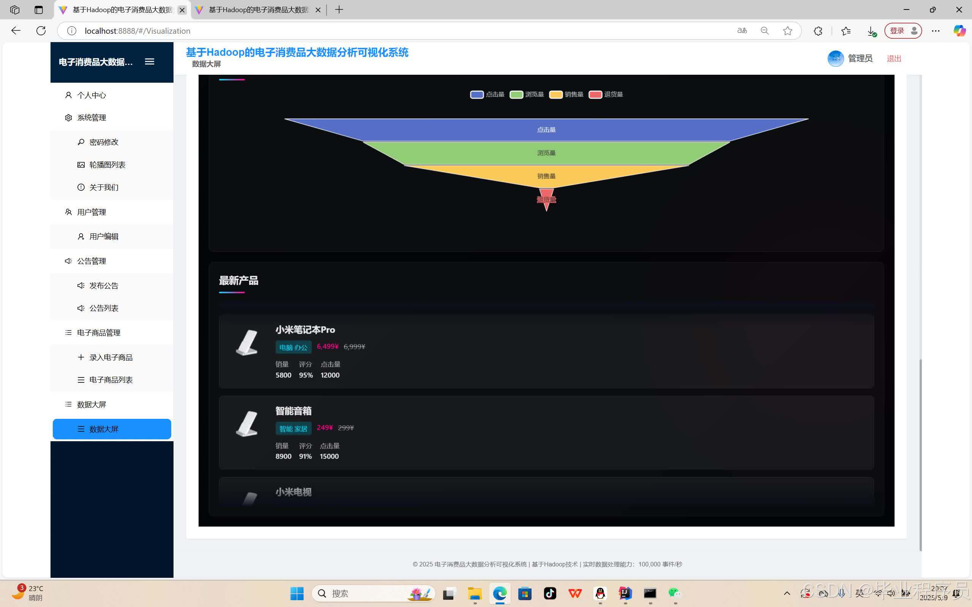Click the 小米电视 product title

pos(293,492)
